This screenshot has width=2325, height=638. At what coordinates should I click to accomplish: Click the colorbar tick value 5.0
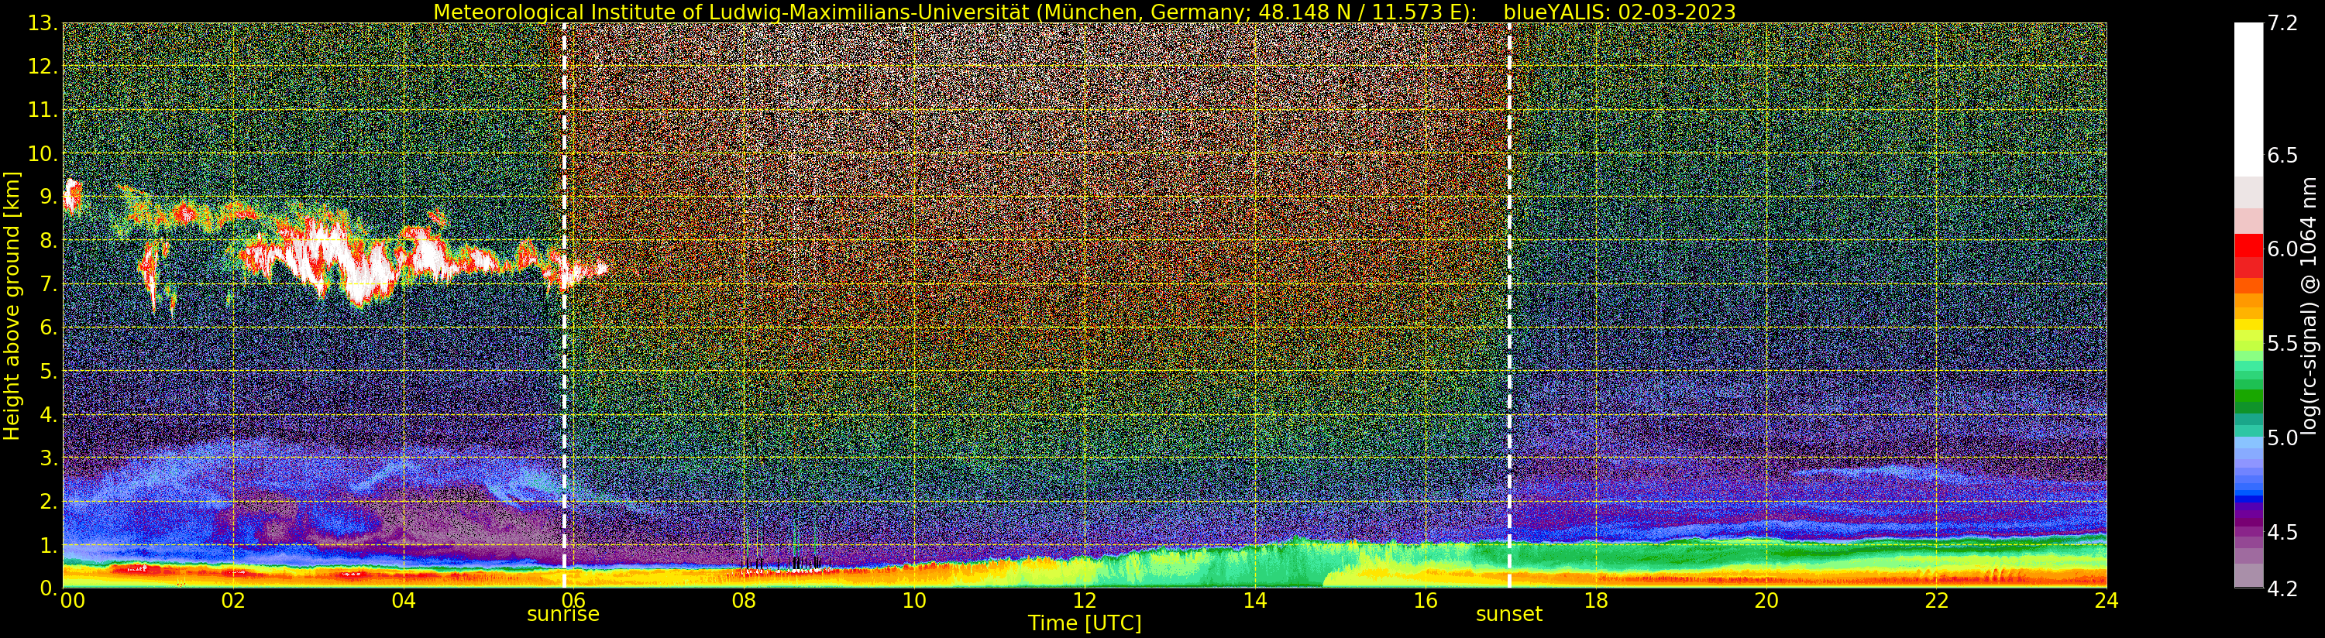click(x=2282, y=437)
